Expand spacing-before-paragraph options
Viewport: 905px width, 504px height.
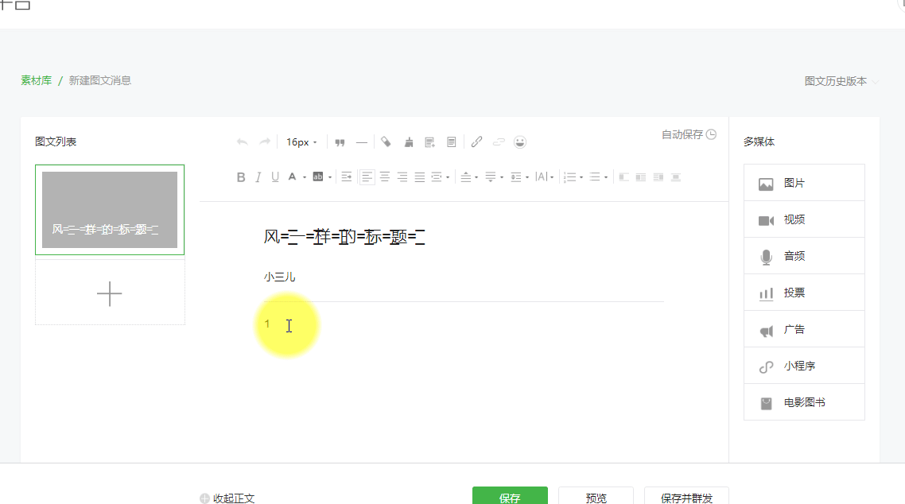click(476, 177)
